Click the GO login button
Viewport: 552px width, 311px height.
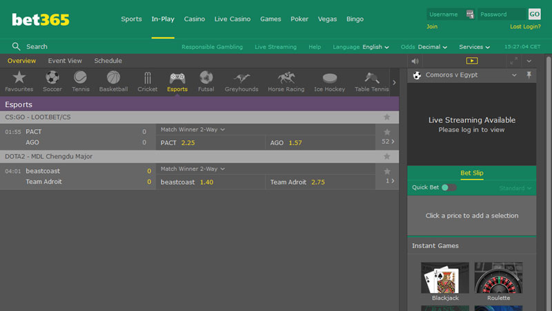[x=534, y=15]
